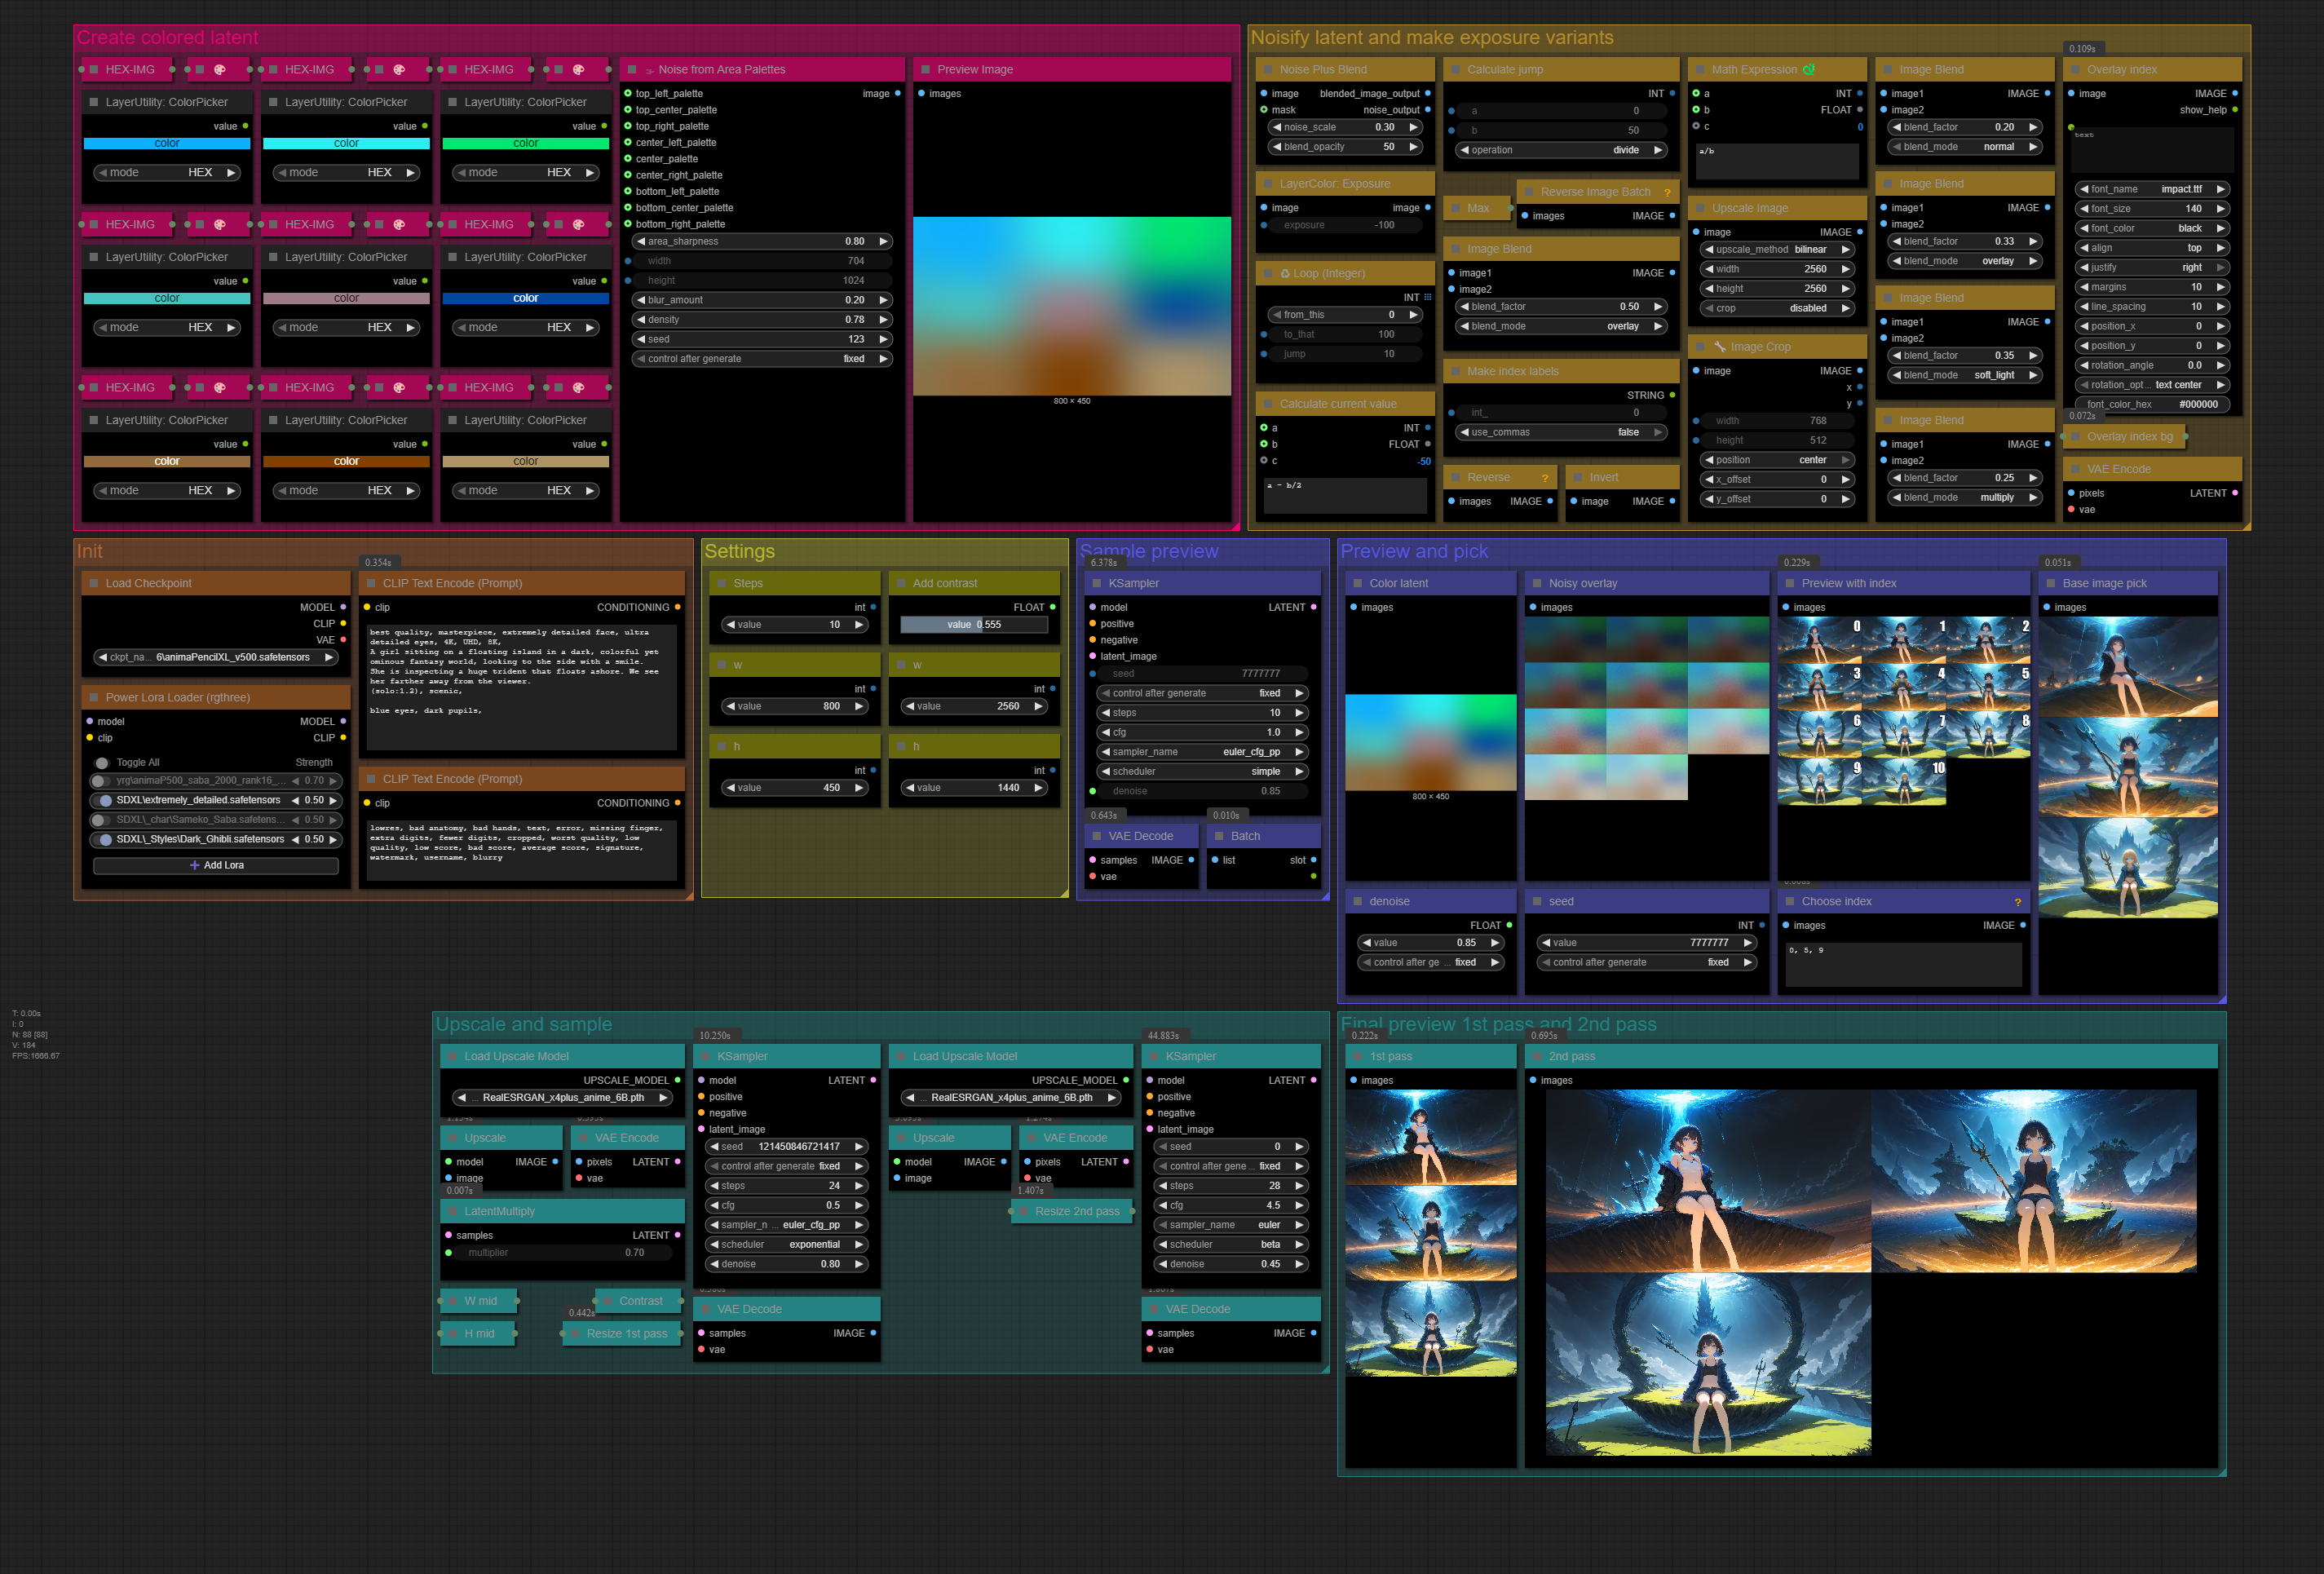Click the green swirl icon on Math Expression
This screenshot has width=2324, height=1574.
[x=1808, y=69]
